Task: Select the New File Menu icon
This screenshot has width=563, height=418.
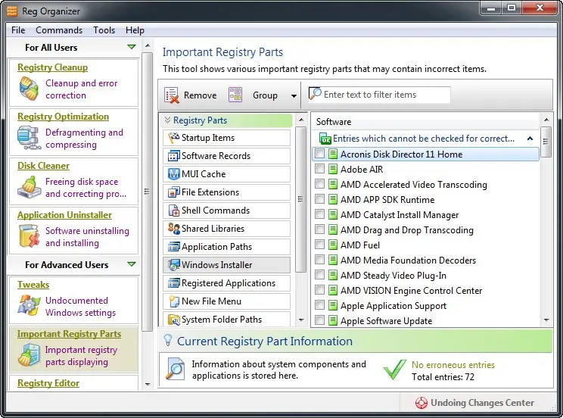Action: pos(174,301)
